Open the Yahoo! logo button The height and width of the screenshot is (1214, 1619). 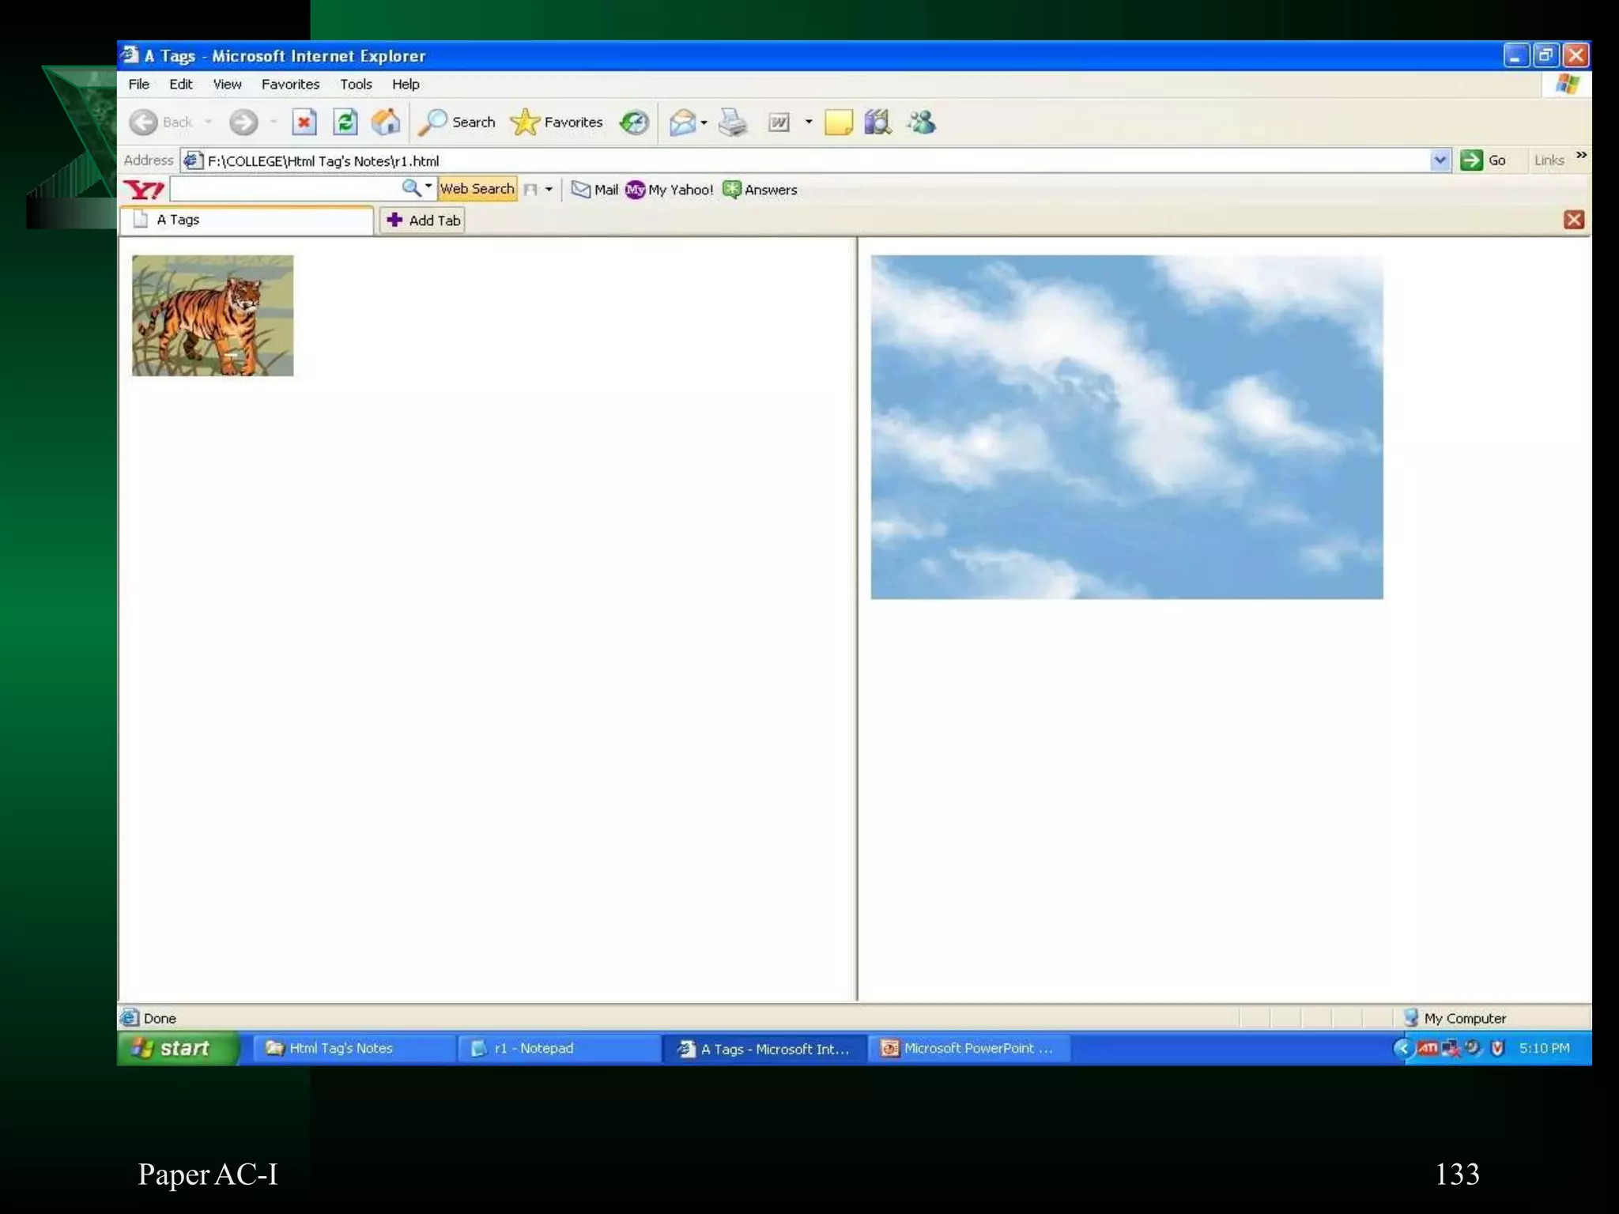tap(144, 190)
